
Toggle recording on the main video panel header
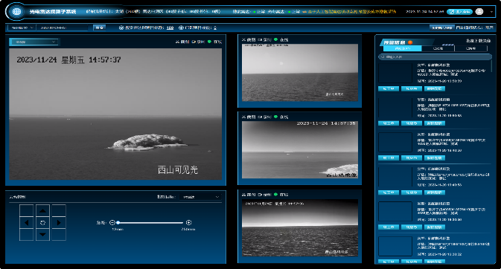pyautogui.click(x=198, y=42)
